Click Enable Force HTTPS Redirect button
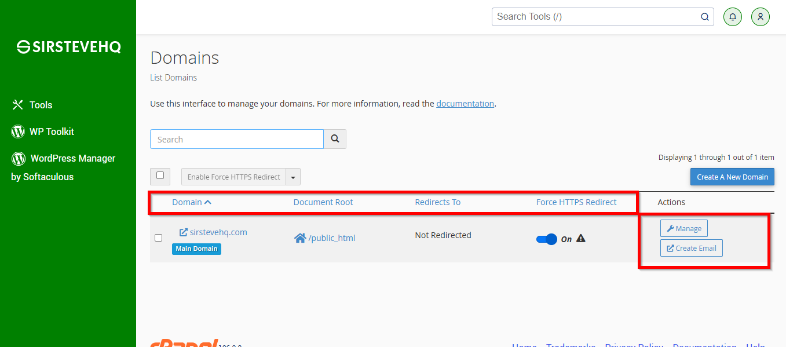The image size is (786, 347). coord(234,177)
